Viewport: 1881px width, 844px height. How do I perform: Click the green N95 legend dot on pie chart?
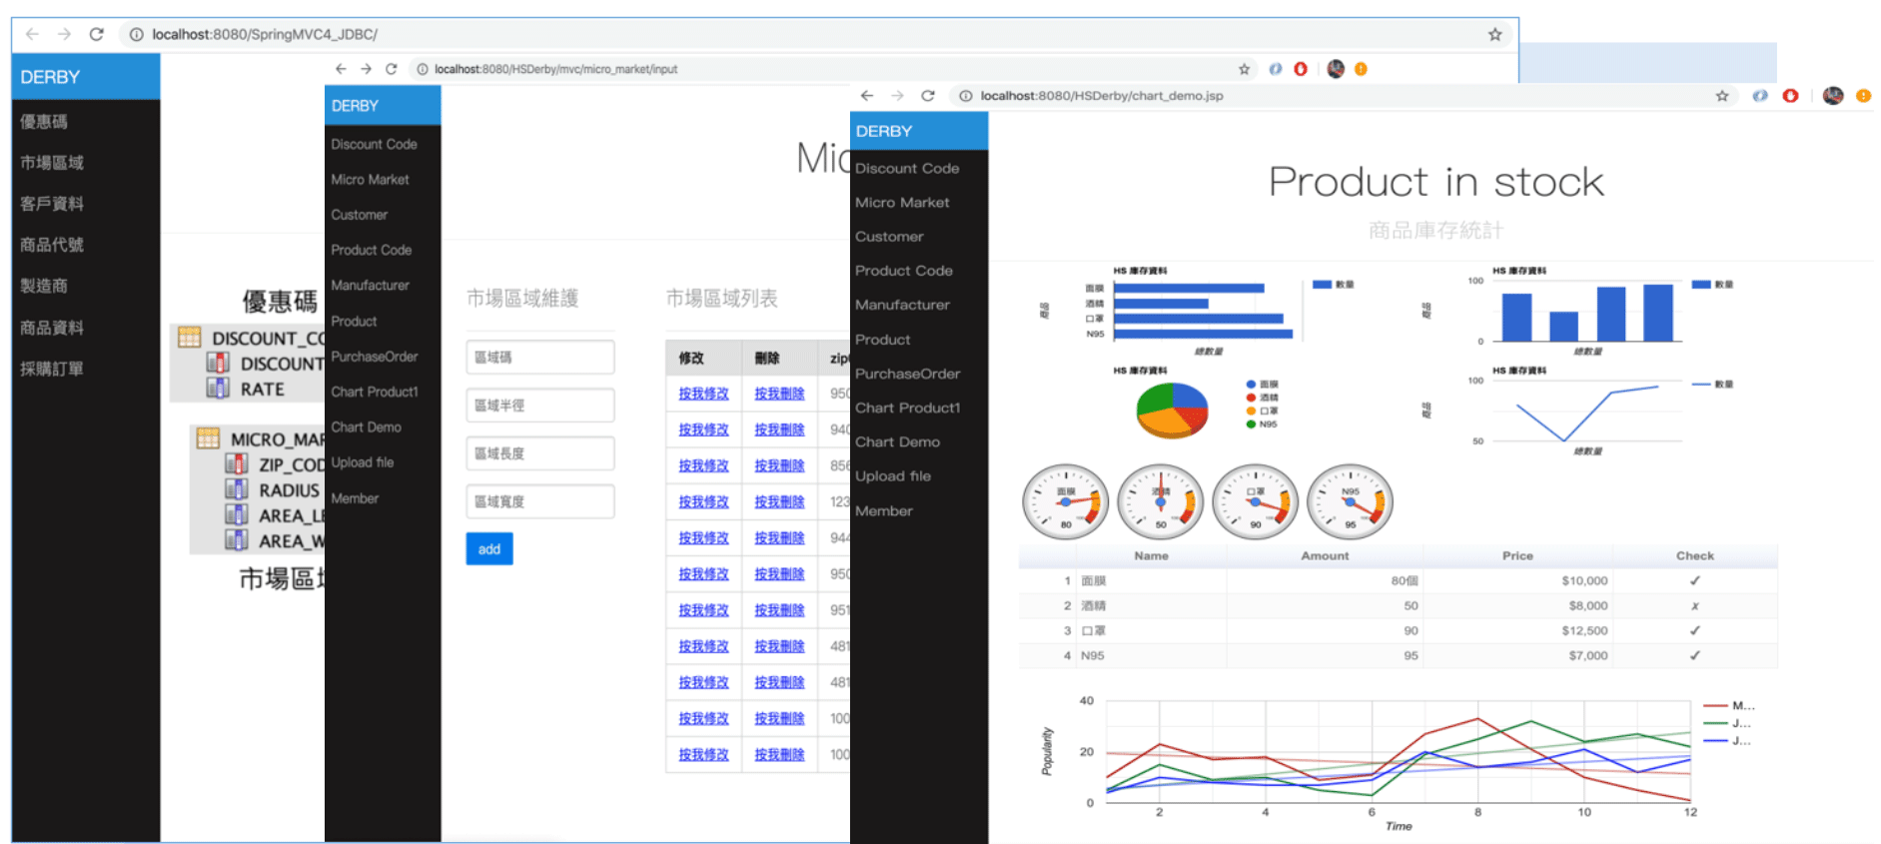[1251, 424]
